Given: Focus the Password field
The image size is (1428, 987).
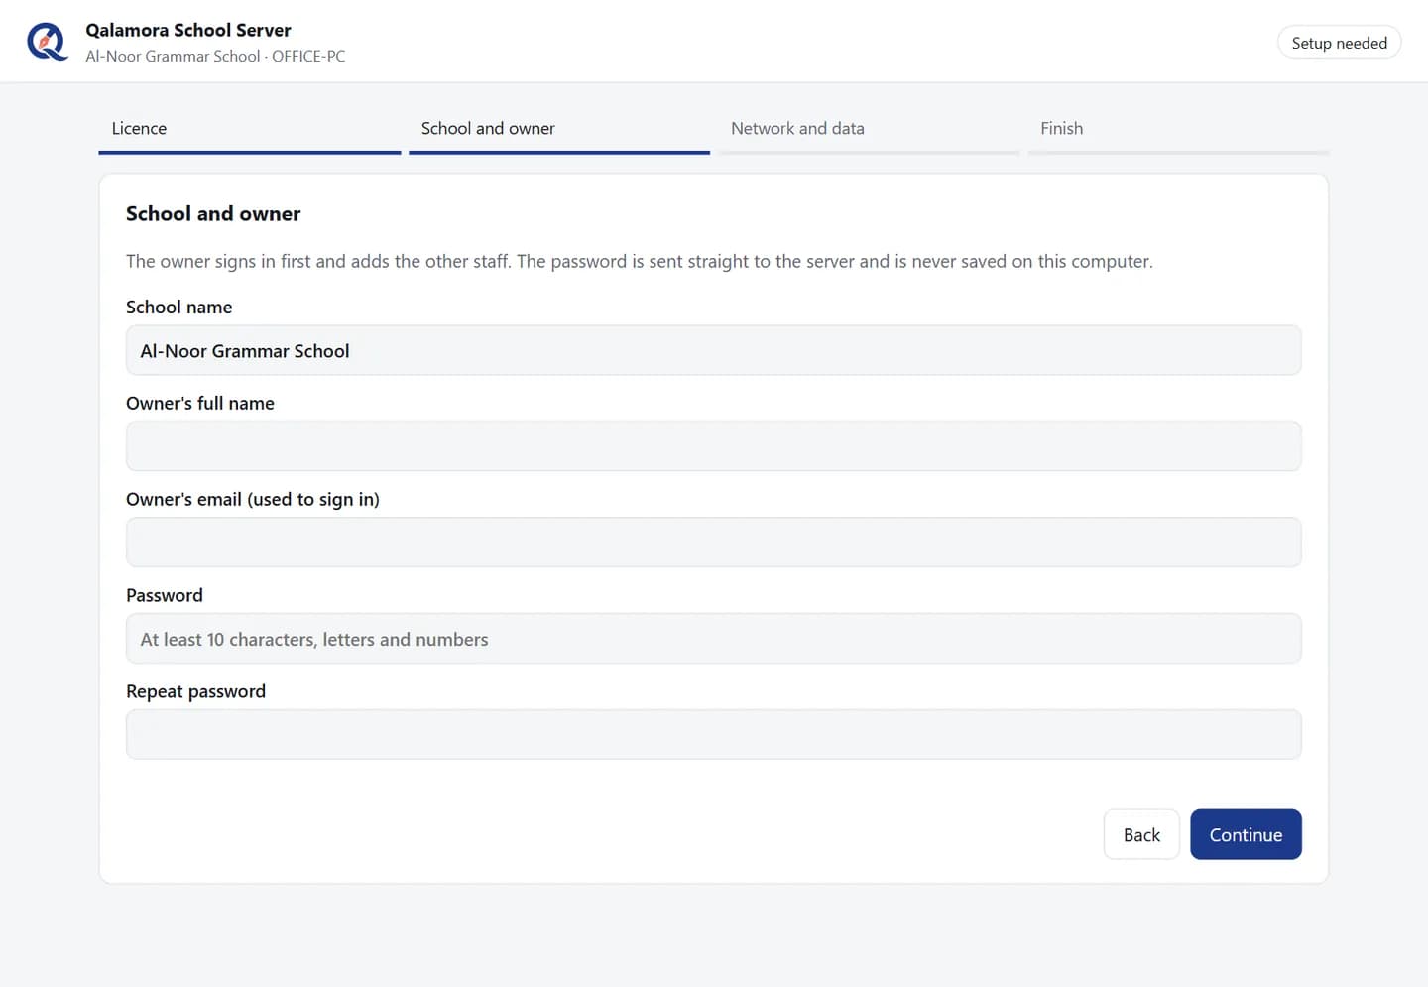Looking at the screenshot, I should (713, 639).
